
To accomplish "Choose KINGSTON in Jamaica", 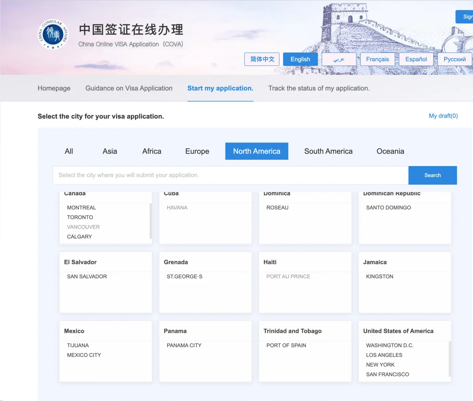I will tap(379, 276).
